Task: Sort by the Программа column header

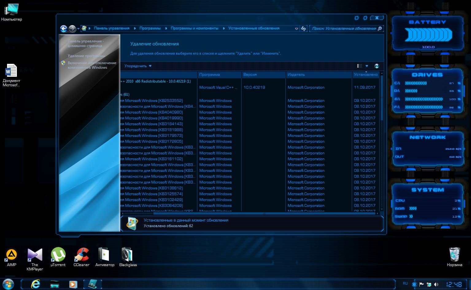Action: [219, 75]
